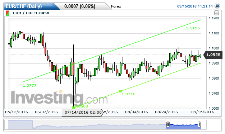The height and width of the screenshot is (134, 225).
Task: Click the red-green EUR/CHF legend icon
Action: (x=8, y=13)
